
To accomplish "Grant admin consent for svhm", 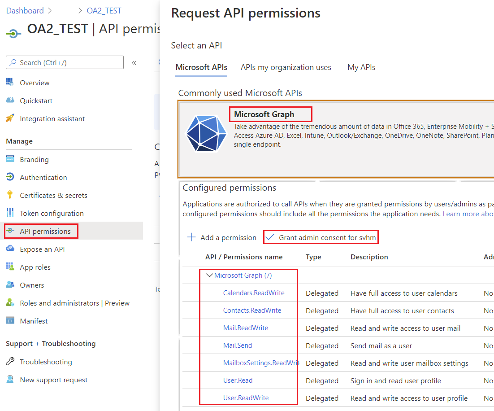I will (x=321, y=237).
